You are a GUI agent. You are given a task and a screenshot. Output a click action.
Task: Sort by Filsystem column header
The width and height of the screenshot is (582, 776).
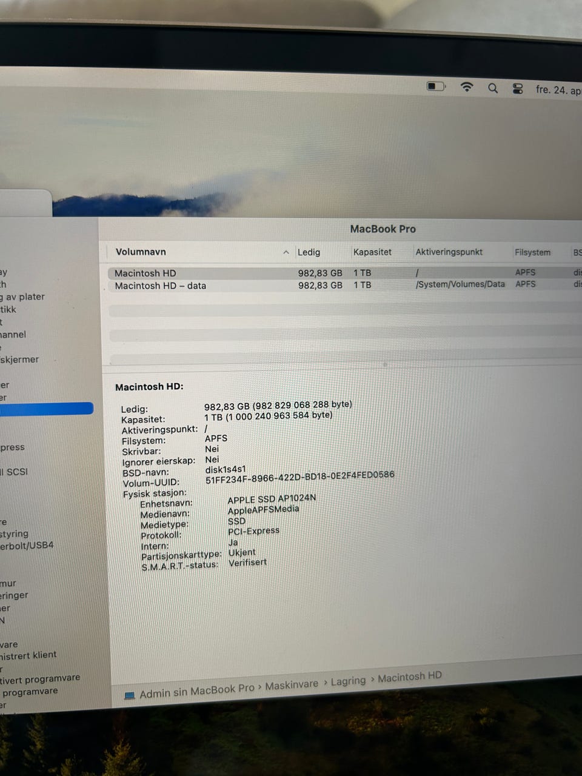point(532,252)
